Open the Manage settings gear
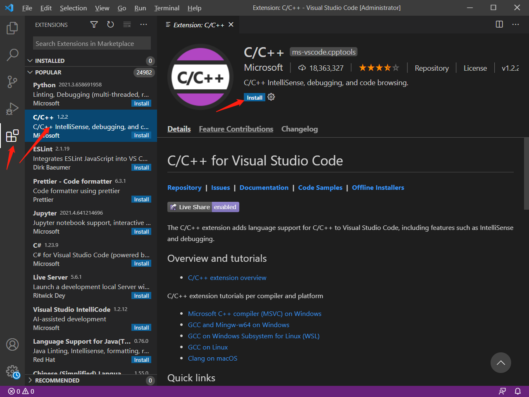Screen dimensions: 529x397 [x=12, y=372]
